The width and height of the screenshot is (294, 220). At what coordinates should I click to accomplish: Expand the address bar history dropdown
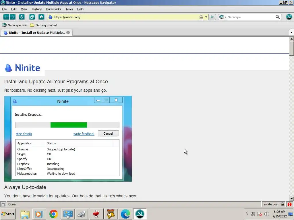(x=206, y=17)
